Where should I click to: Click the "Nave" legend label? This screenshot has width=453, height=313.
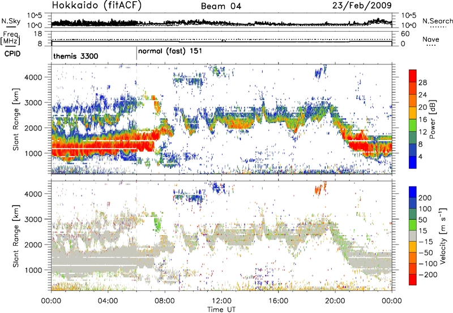coord(431,39)
